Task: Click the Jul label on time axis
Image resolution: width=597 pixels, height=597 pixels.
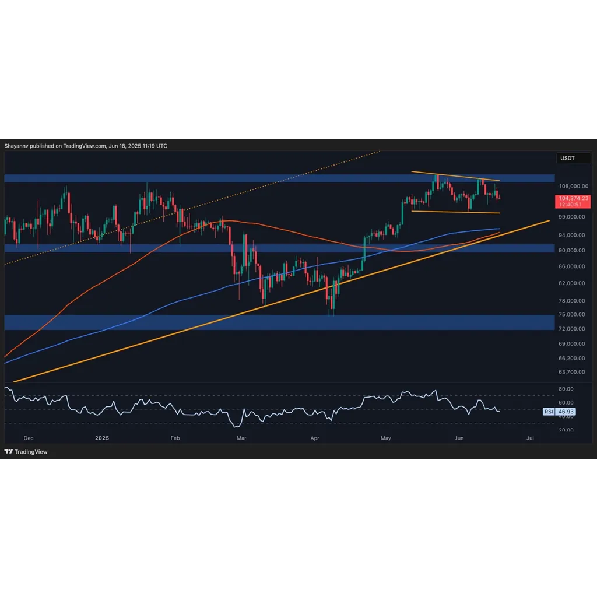Action: tap(530, 438)
